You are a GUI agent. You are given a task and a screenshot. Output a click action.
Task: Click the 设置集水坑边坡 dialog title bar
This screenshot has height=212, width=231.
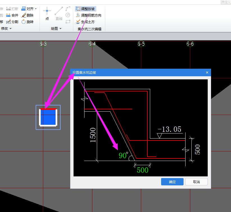pos(141,72)
